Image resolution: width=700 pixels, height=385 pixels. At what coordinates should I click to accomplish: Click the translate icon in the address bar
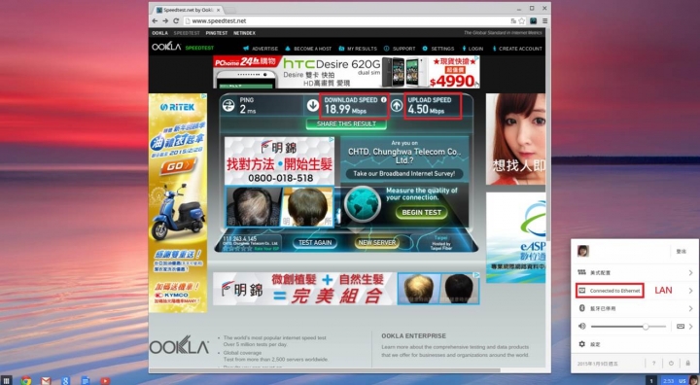(x=513, y=21)
